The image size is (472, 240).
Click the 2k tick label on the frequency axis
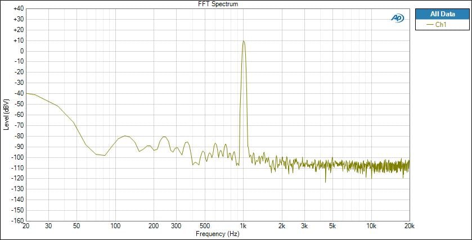point(282,226)
